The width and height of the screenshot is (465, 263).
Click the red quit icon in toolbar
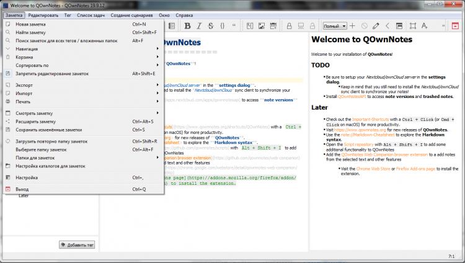[455, 26]
